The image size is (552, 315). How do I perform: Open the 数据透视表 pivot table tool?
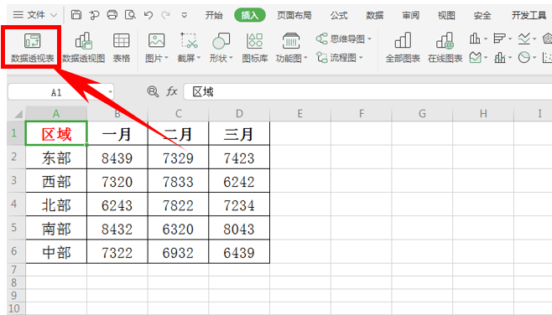click(32, 48)
